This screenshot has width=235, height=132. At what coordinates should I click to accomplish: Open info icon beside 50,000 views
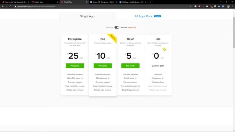[x=109, y=78]
